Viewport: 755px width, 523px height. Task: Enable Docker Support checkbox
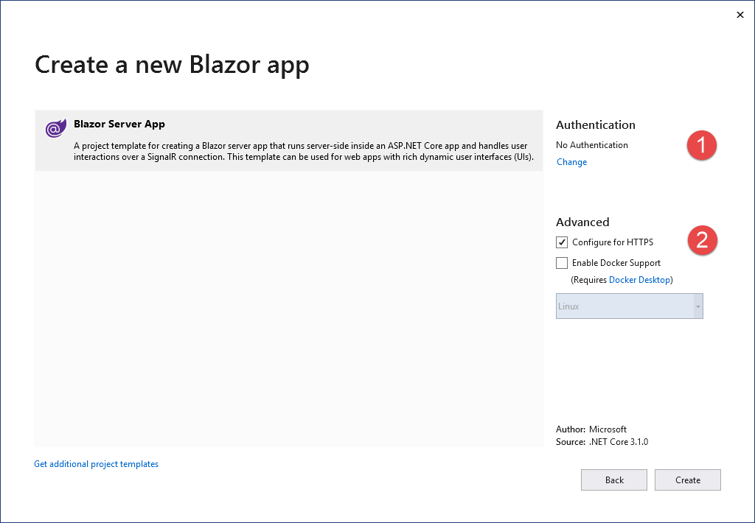tap(561, 263)
